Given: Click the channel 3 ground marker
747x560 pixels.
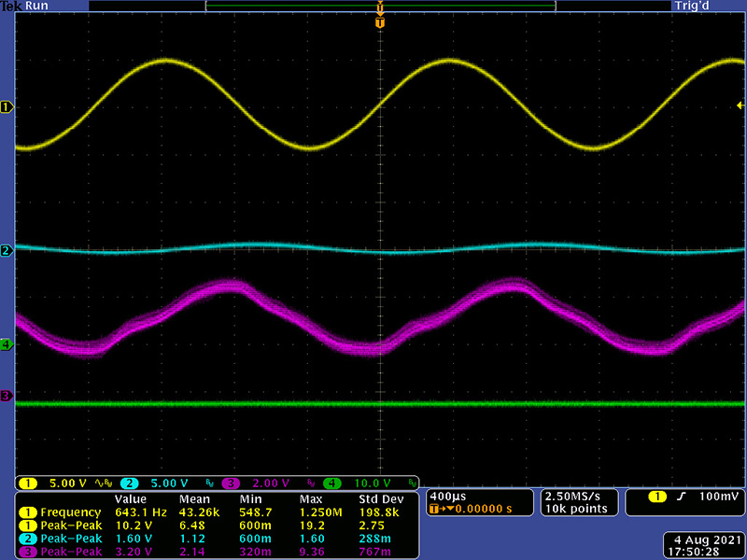Looking at the screenshot, I should coord(7,396).
